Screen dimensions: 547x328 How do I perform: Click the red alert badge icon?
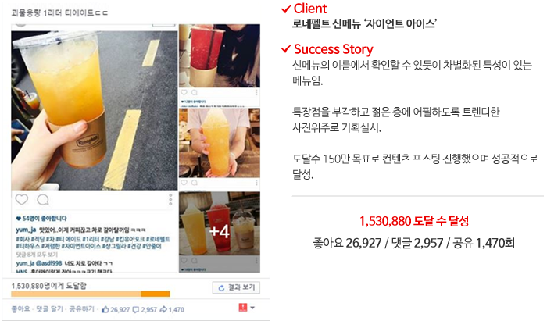243,308
